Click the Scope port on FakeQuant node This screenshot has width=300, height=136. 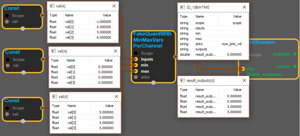136,53
